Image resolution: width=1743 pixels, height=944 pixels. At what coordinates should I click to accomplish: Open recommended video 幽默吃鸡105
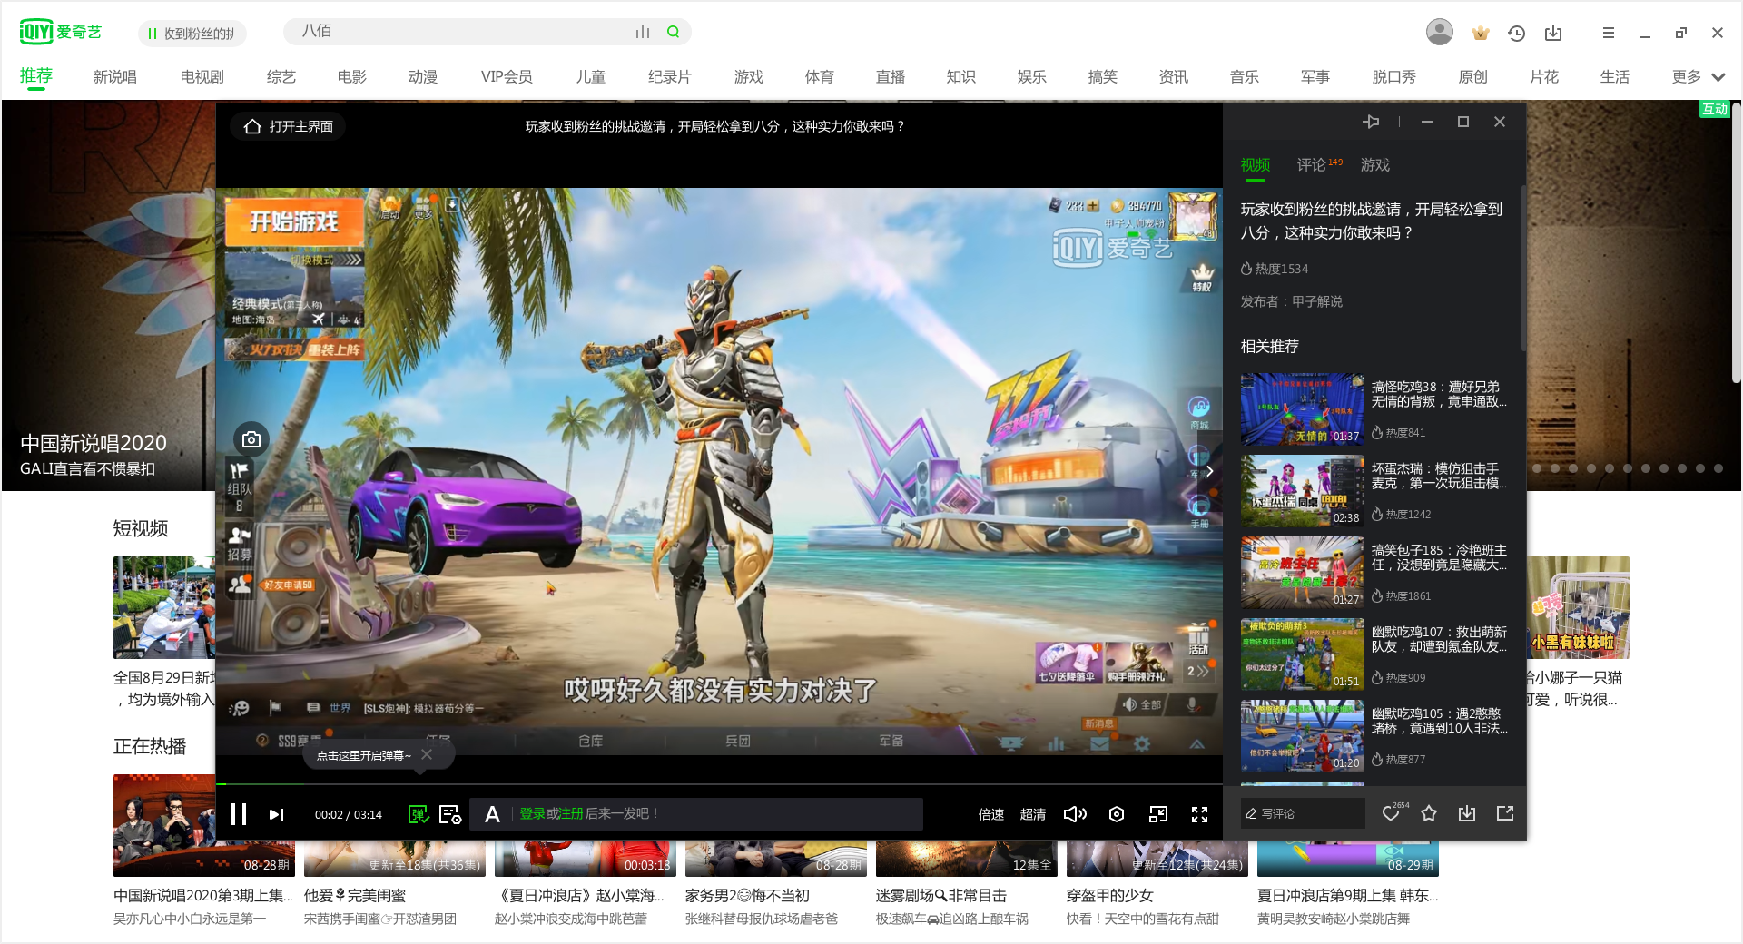tap(1375, 736)
